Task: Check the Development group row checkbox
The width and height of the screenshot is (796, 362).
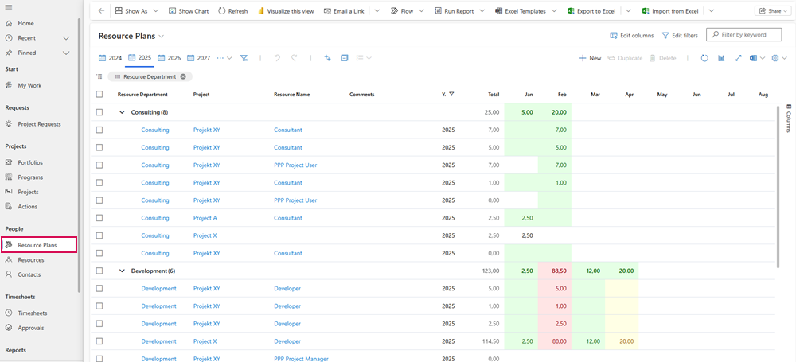Action: (99, 271)
